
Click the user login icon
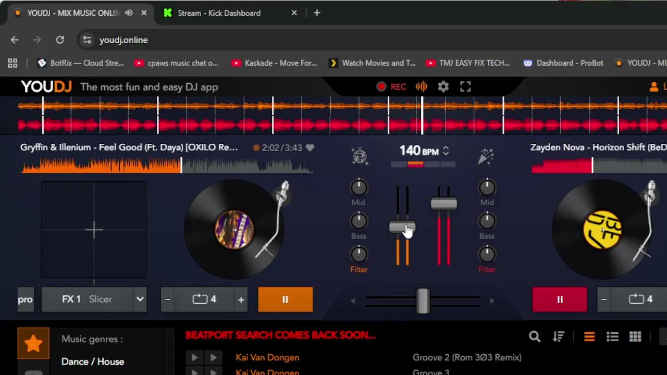pos(653,87)
